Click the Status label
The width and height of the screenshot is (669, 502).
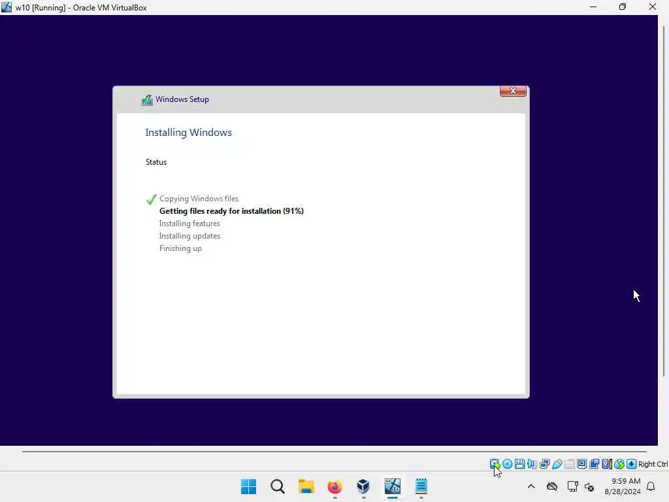pos(156,162)
